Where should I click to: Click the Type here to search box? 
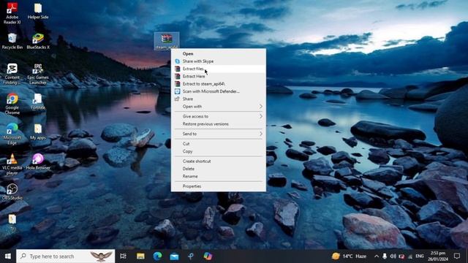(x=65, y=256)
